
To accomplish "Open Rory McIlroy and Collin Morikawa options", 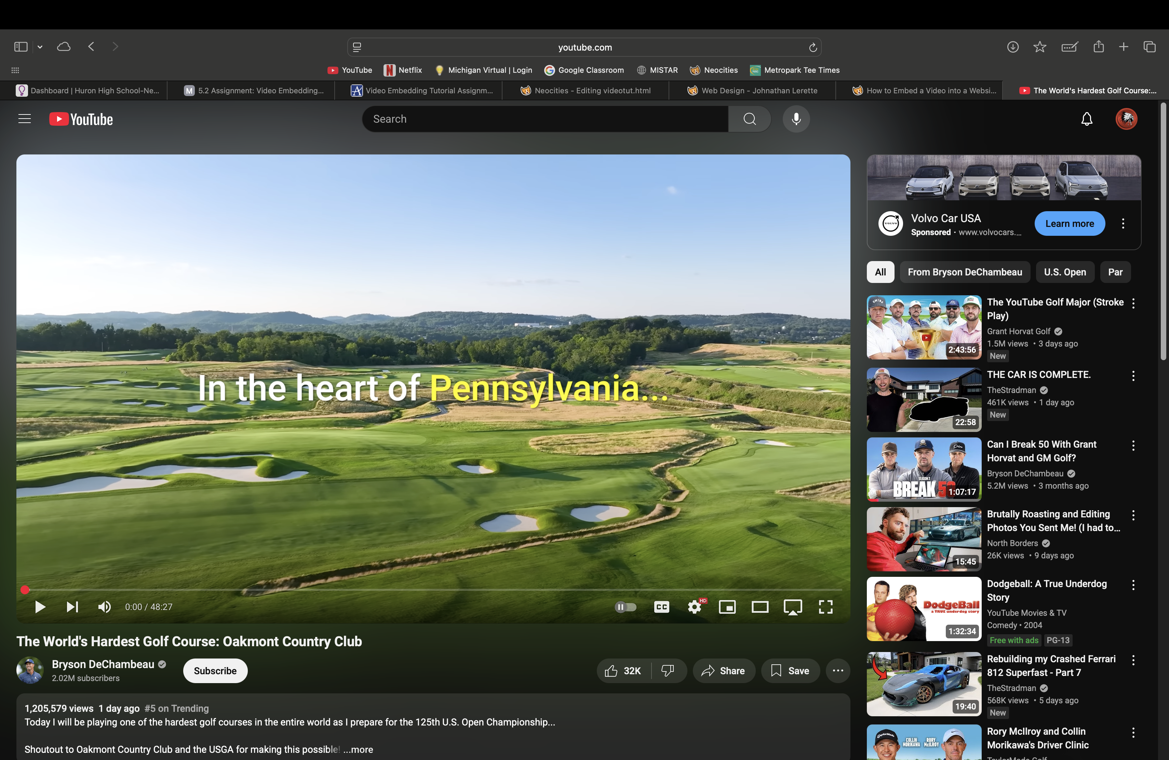I will point(1133,733).
